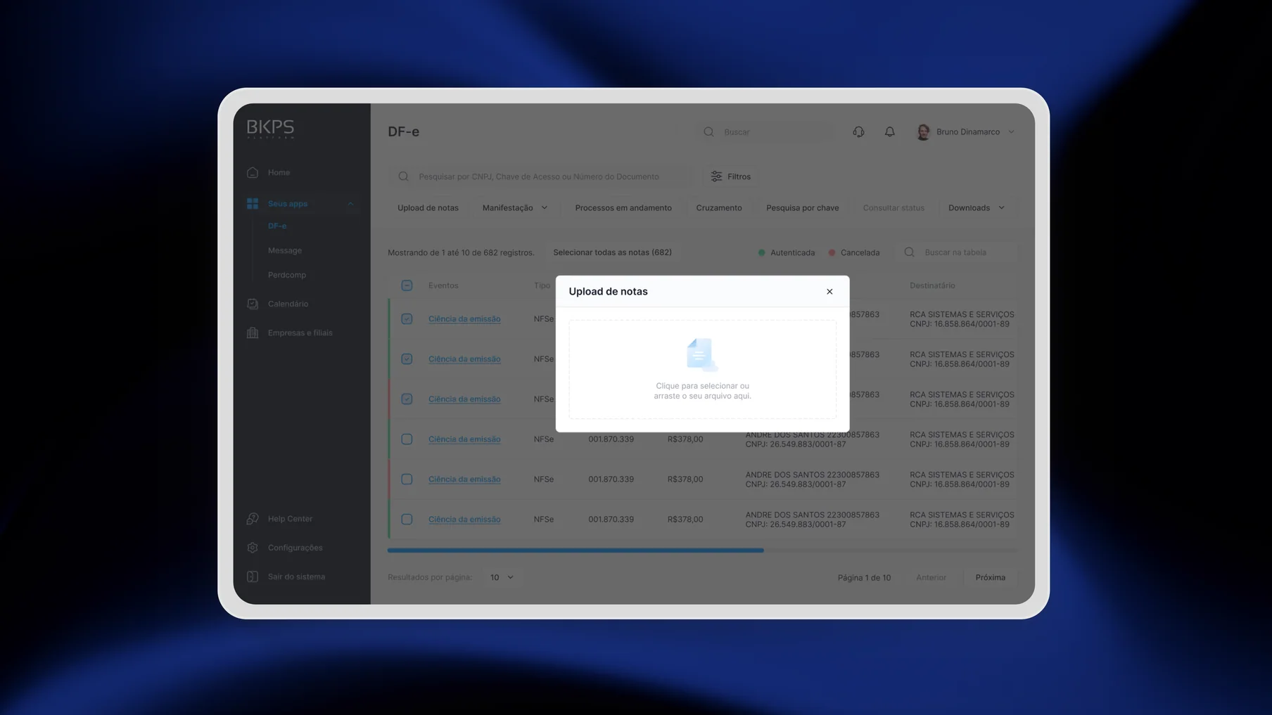This screenshot has height=715, width=1272.
Task: Click the CNPJ search magnifier icon
Action: 403,176
